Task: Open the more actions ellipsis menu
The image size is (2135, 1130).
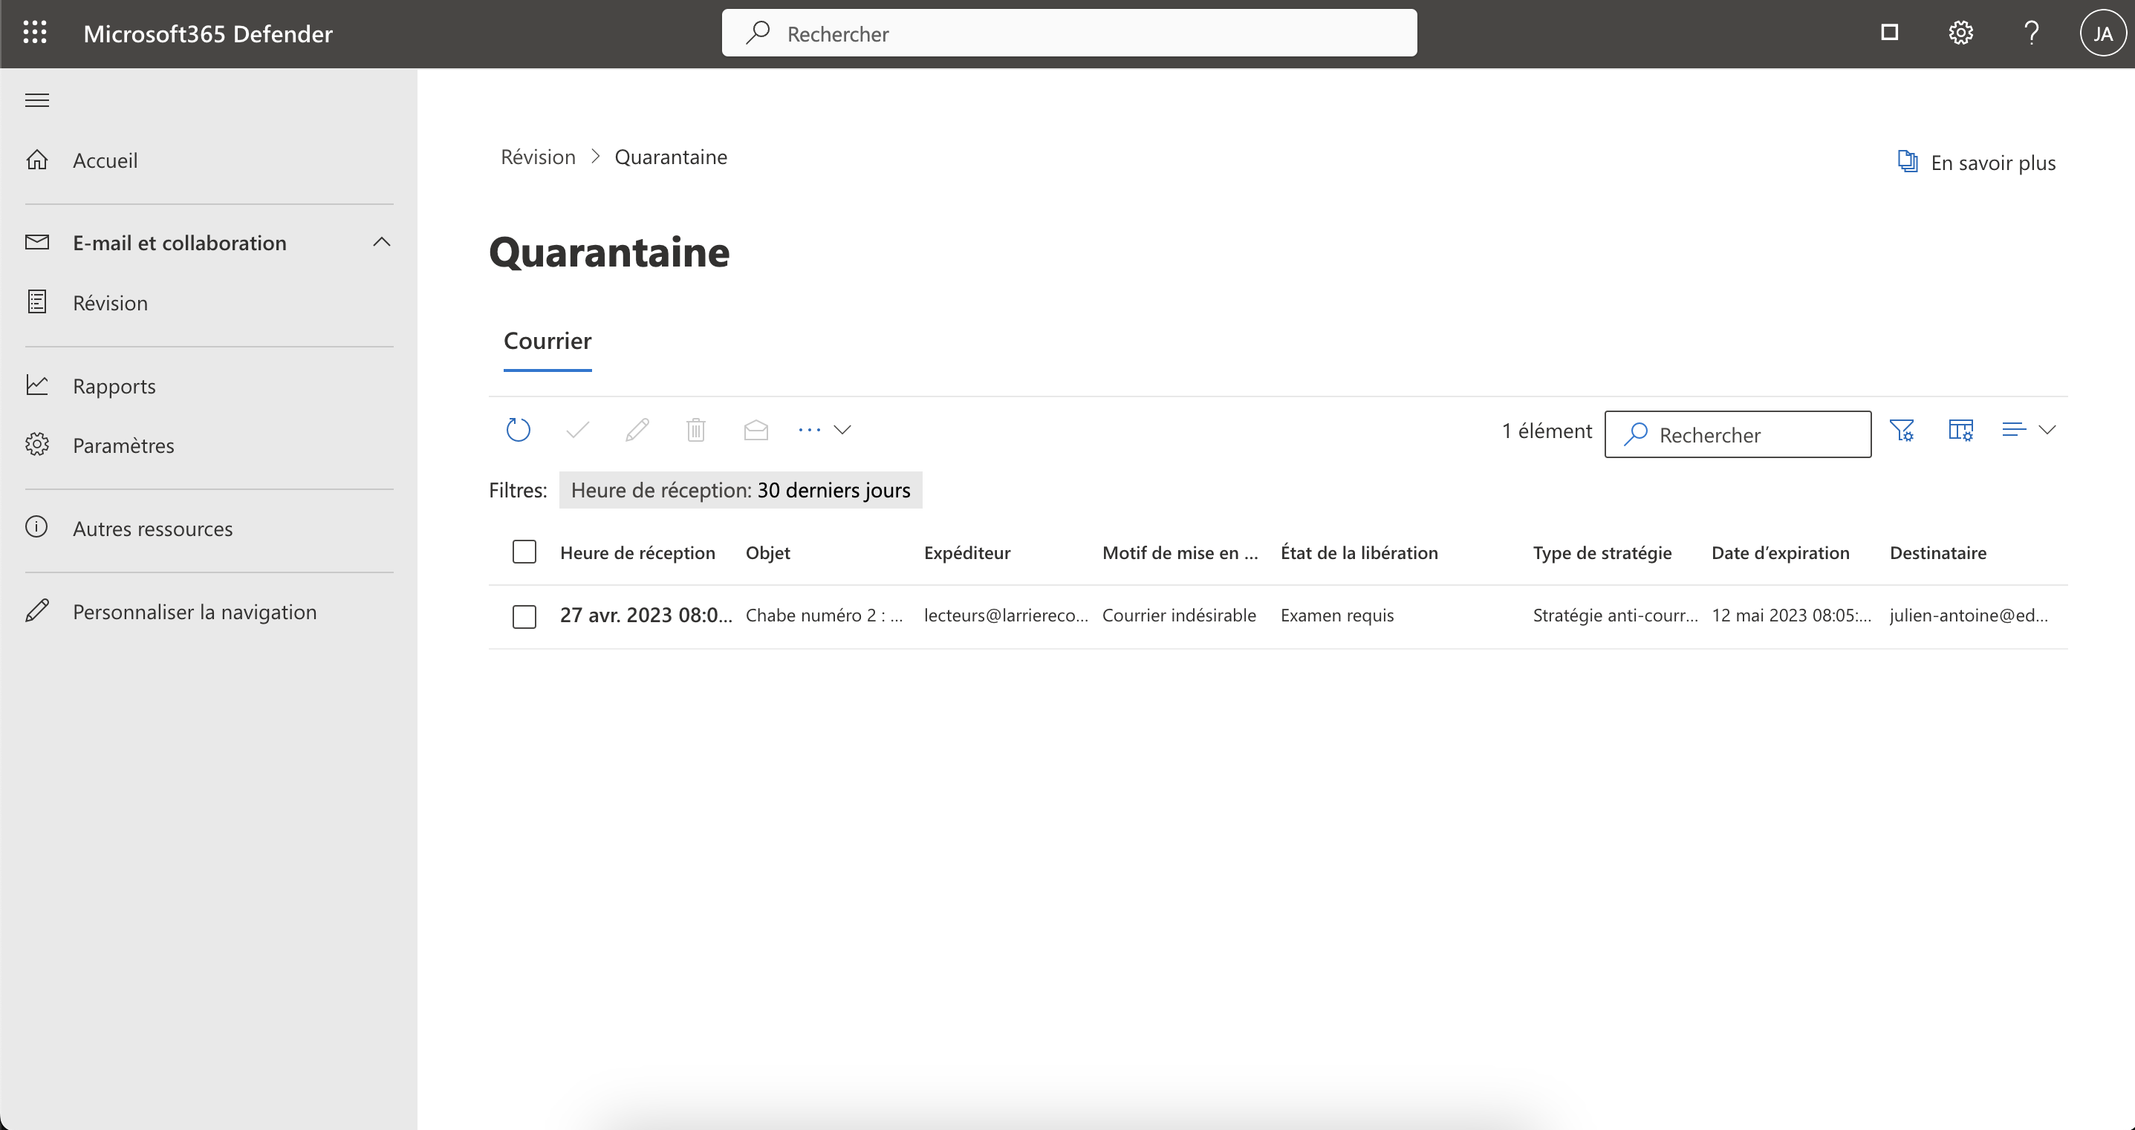Action: (810, 430)
